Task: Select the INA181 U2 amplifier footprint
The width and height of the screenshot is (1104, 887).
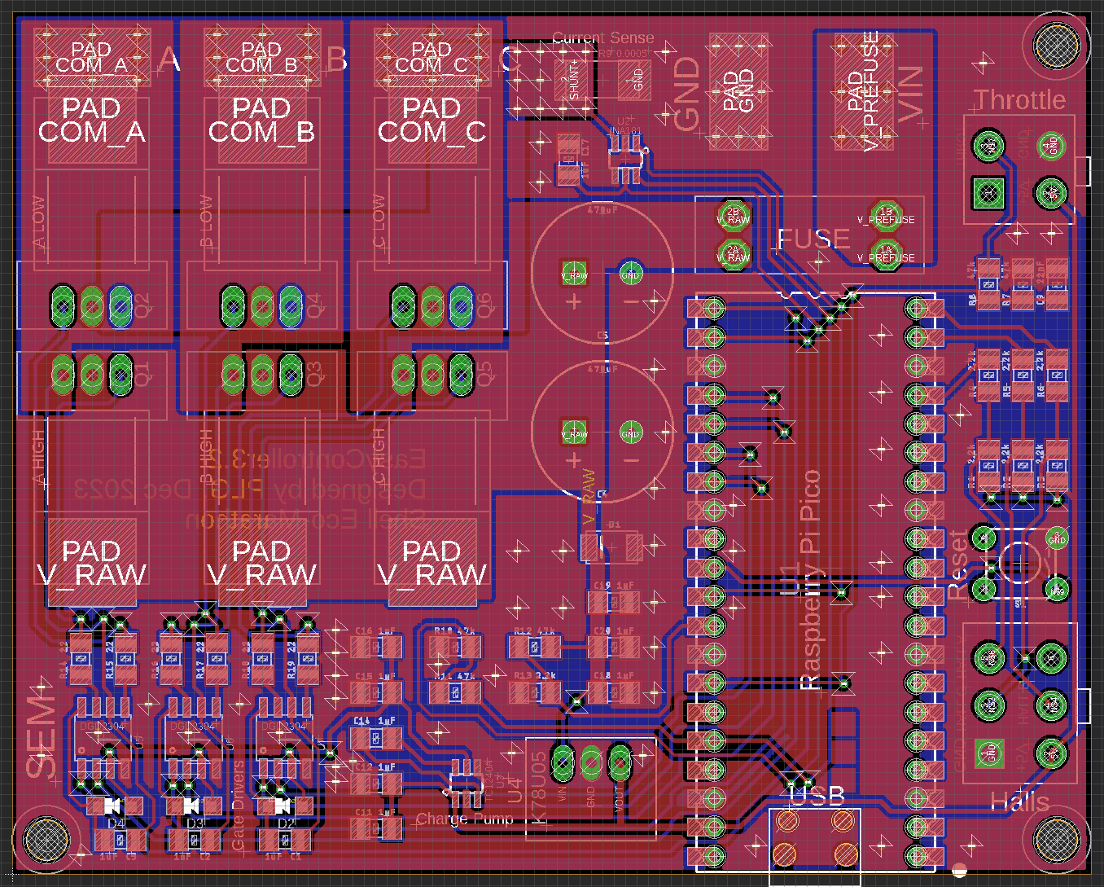Action: (627, 159)
